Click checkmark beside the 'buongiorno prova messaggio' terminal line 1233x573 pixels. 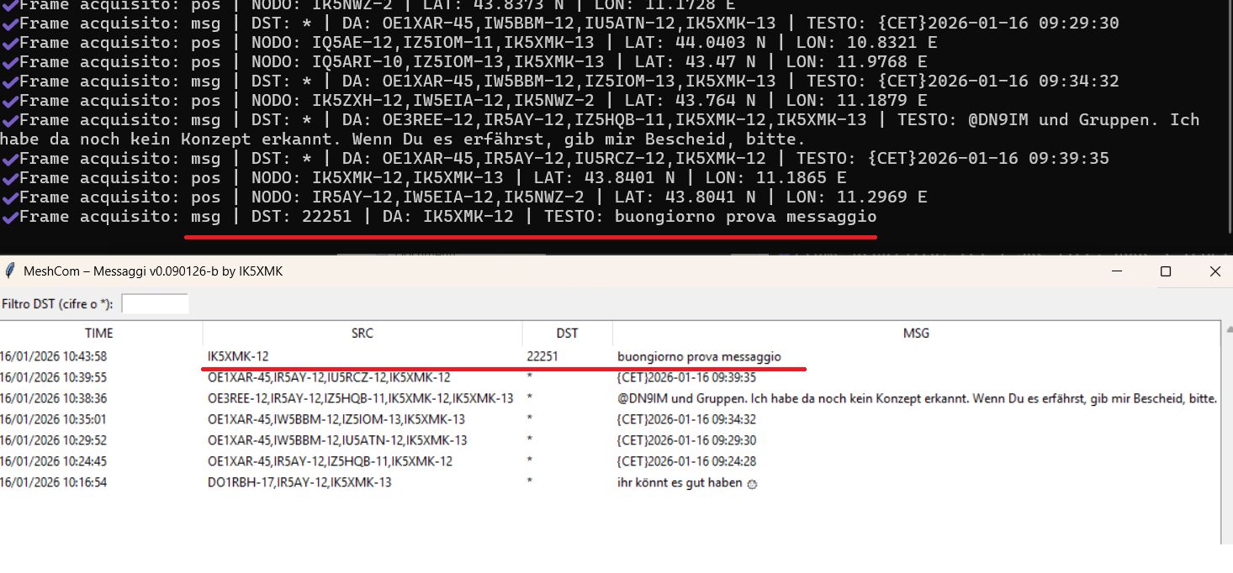(x=10, y=217)
